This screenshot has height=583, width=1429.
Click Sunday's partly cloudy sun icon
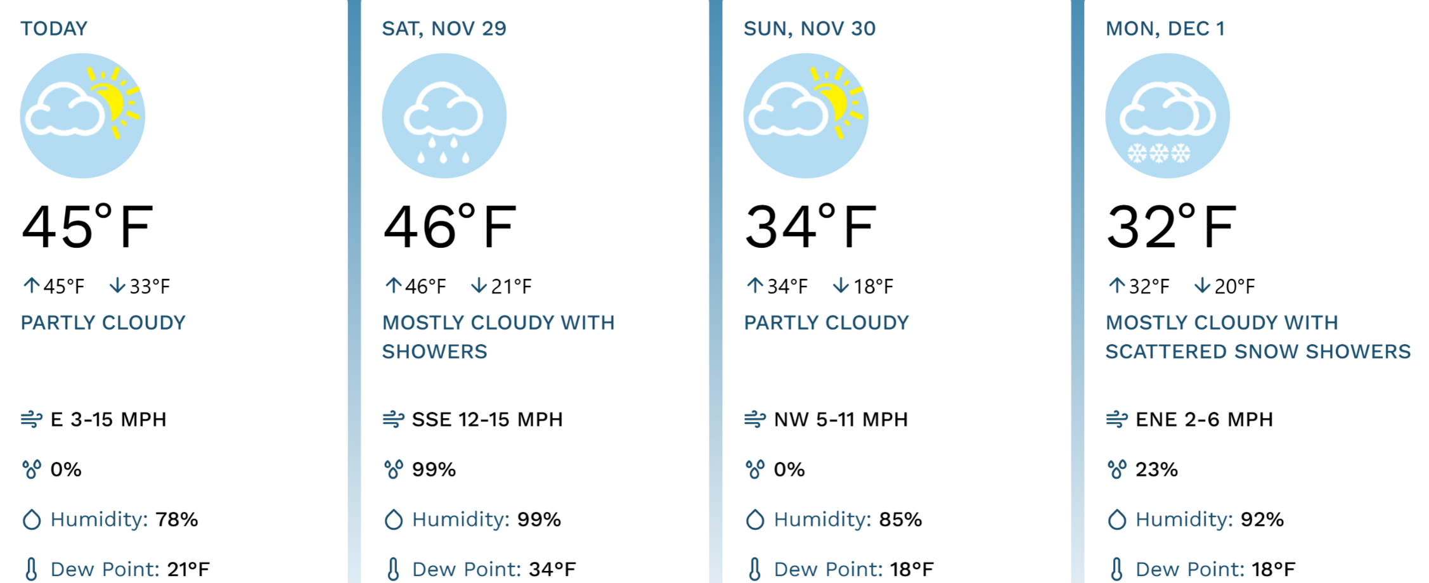[806, 115]
